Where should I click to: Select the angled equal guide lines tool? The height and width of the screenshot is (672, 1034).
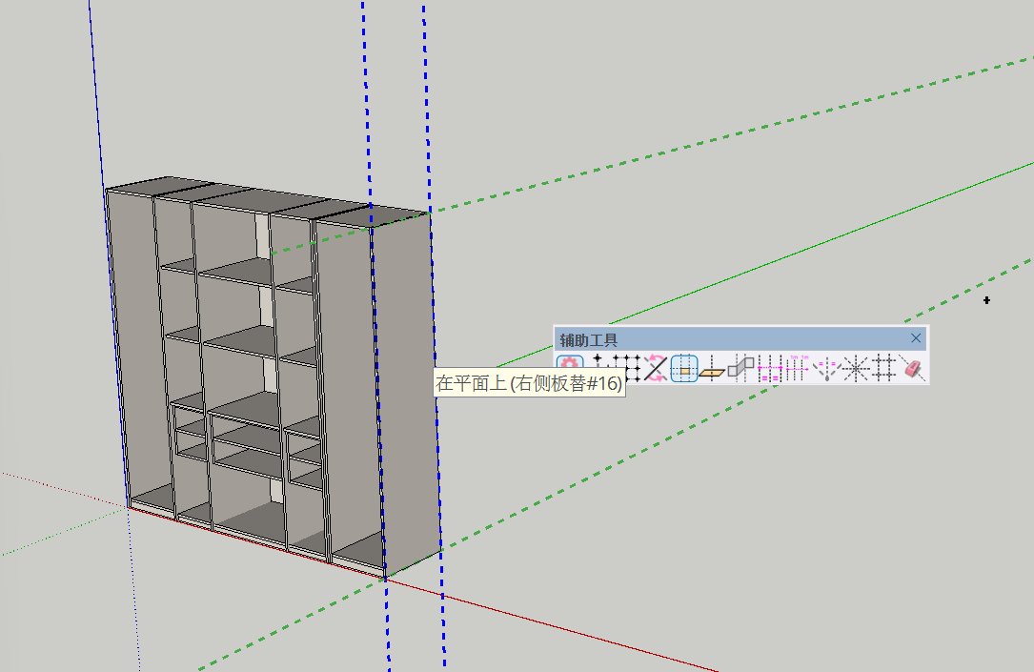click(x=825, y=368)
